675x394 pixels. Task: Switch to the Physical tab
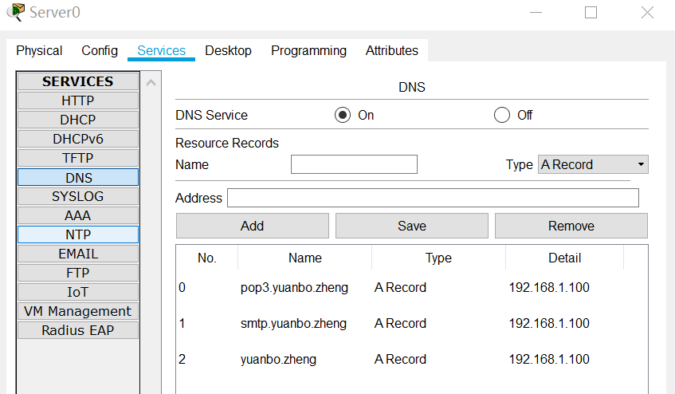(39, 50)
